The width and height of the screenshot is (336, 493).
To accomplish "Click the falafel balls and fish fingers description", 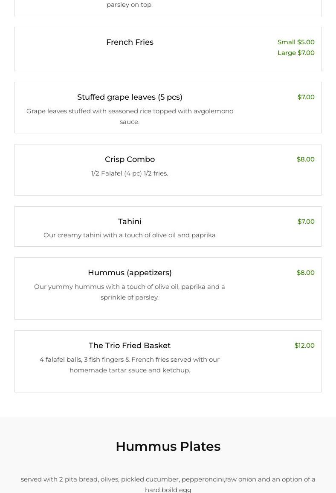I will click(x=130, y=364).
